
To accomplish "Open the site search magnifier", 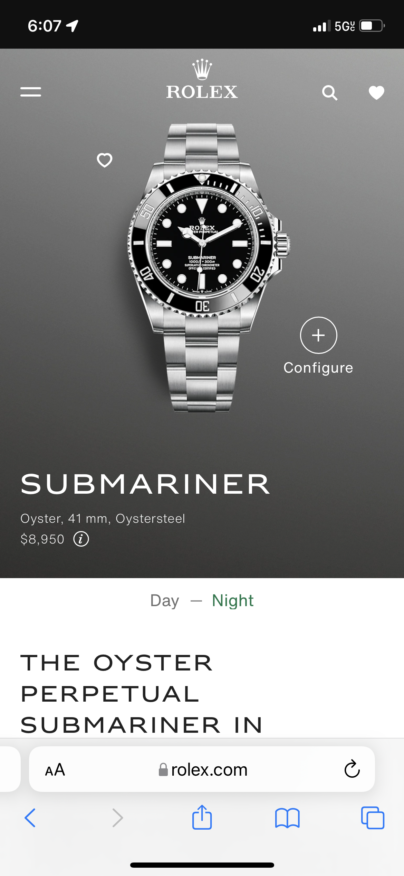I will (330, 93).
